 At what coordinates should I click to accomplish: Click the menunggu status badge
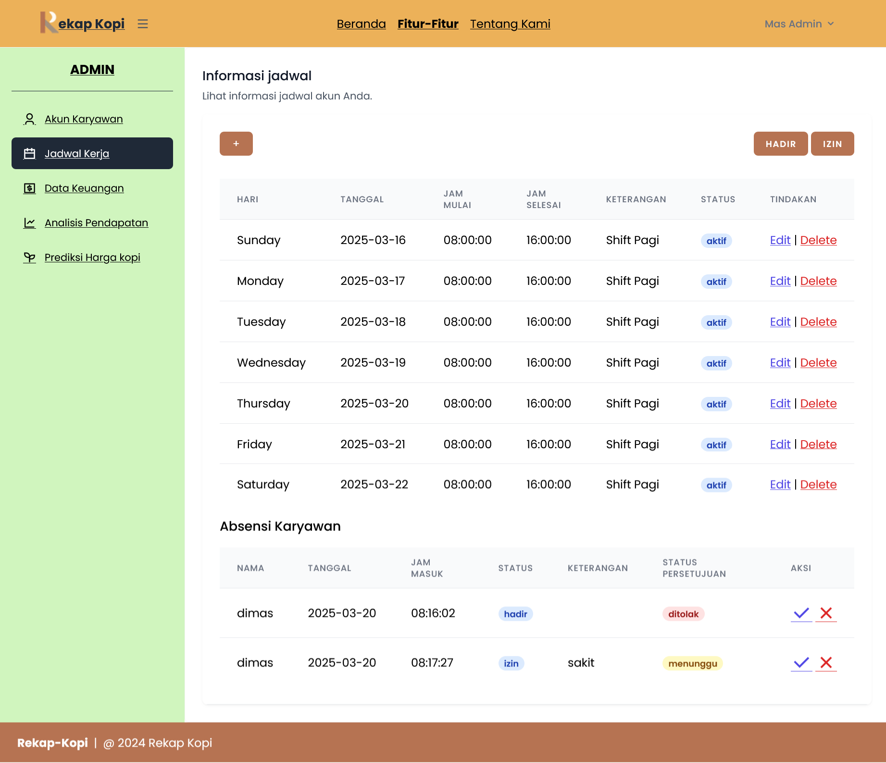point(692,664)
